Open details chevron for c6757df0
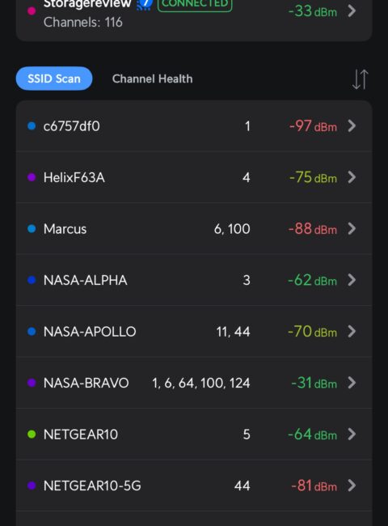 pos(352,126)
